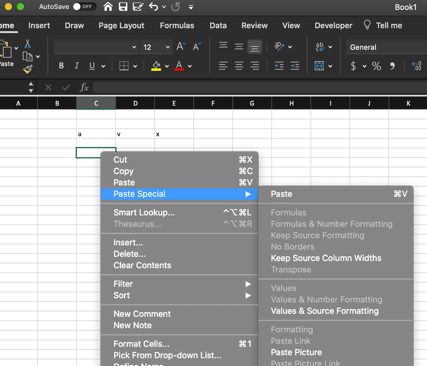427x366 pixels.
Task: Expand the Undo history dropdown arrow
Action: [164, 7]
